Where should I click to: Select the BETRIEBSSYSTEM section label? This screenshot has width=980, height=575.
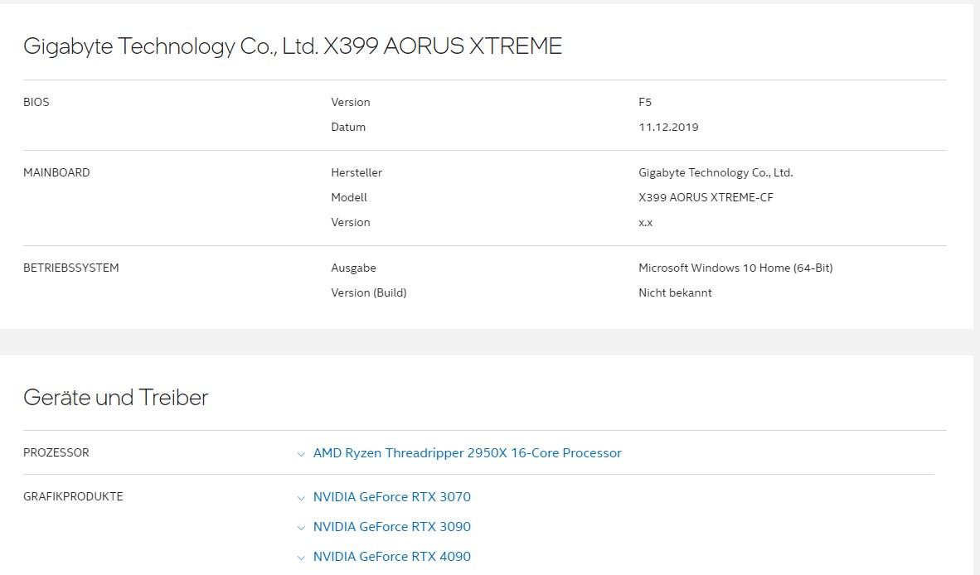(x=70, y=268)
